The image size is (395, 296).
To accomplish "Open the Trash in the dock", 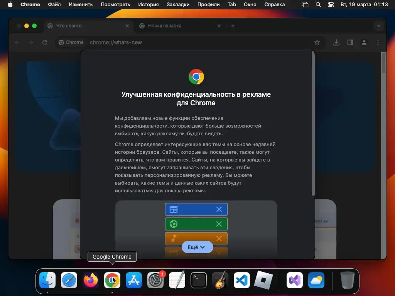I will (348, 280).
